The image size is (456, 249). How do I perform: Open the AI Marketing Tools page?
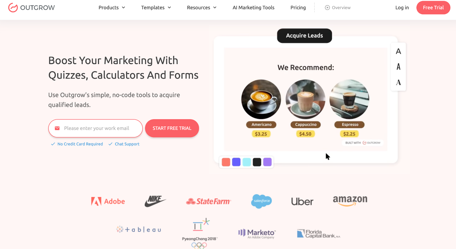[x=253, y=8]
